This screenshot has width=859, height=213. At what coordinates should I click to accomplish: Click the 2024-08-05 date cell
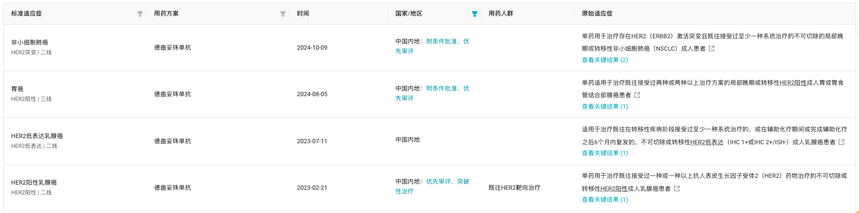tap(312, 94)
